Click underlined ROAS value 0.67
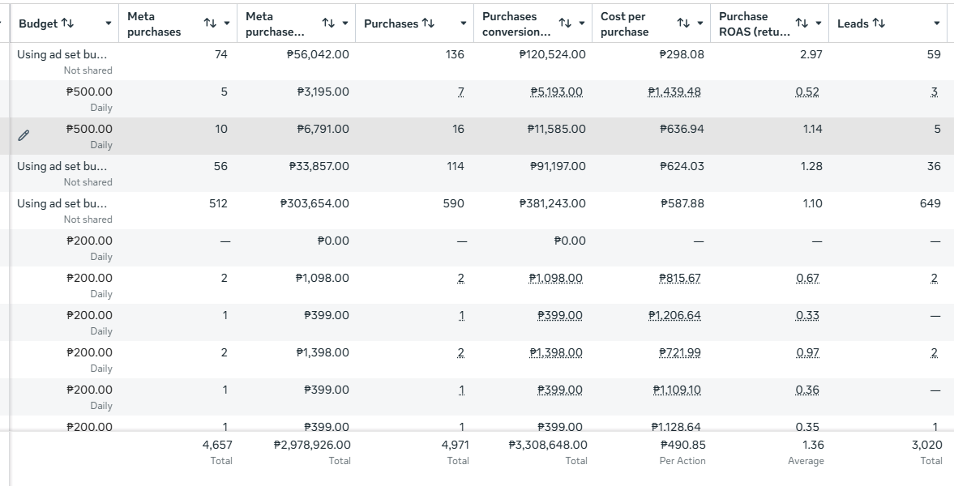 pos(806,278)
